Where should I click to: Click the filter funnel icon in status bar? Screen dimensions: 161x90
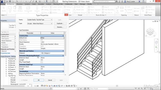(151, 88)
